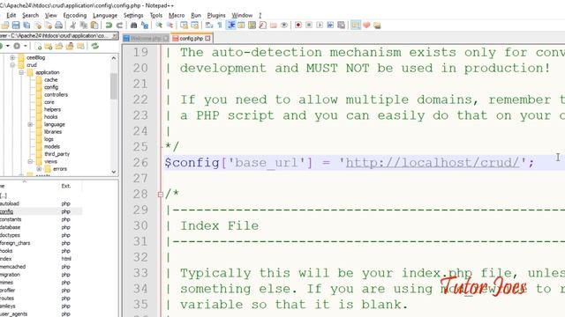
Task: Toggle Show All Characters pilcrow icon
Action: coord(220,26)
